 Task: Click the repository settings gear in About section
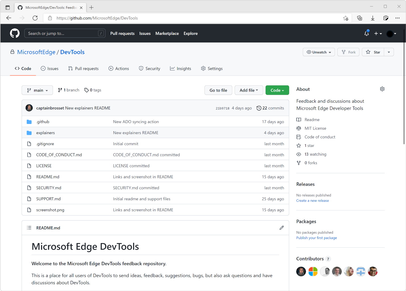point(382,89)
